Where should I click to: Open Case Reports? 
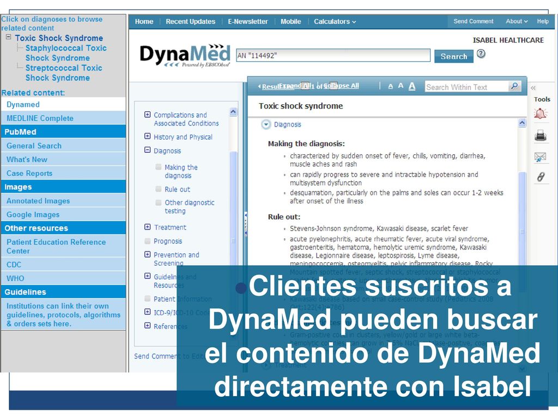63,173
